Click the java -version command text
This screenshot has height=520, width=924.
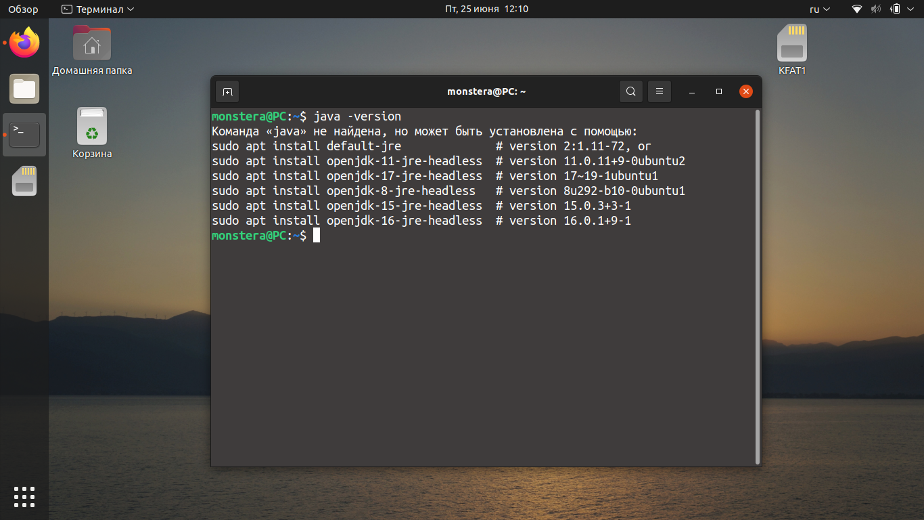click(x=357, y=116)
